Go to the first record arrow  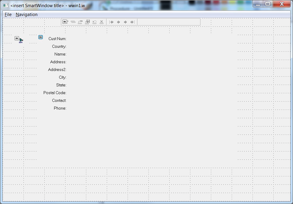pyautogui.click(x=111, y=22)
